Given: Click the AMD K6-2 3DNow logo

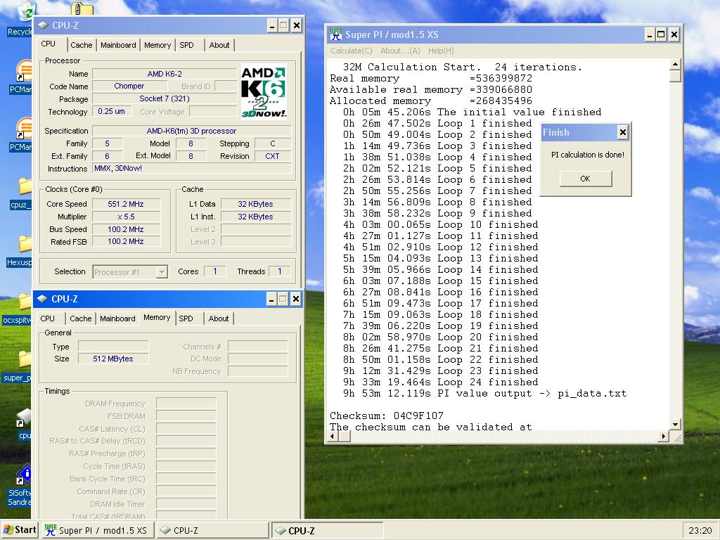Looking at the screenshot, I should (264, 91).
